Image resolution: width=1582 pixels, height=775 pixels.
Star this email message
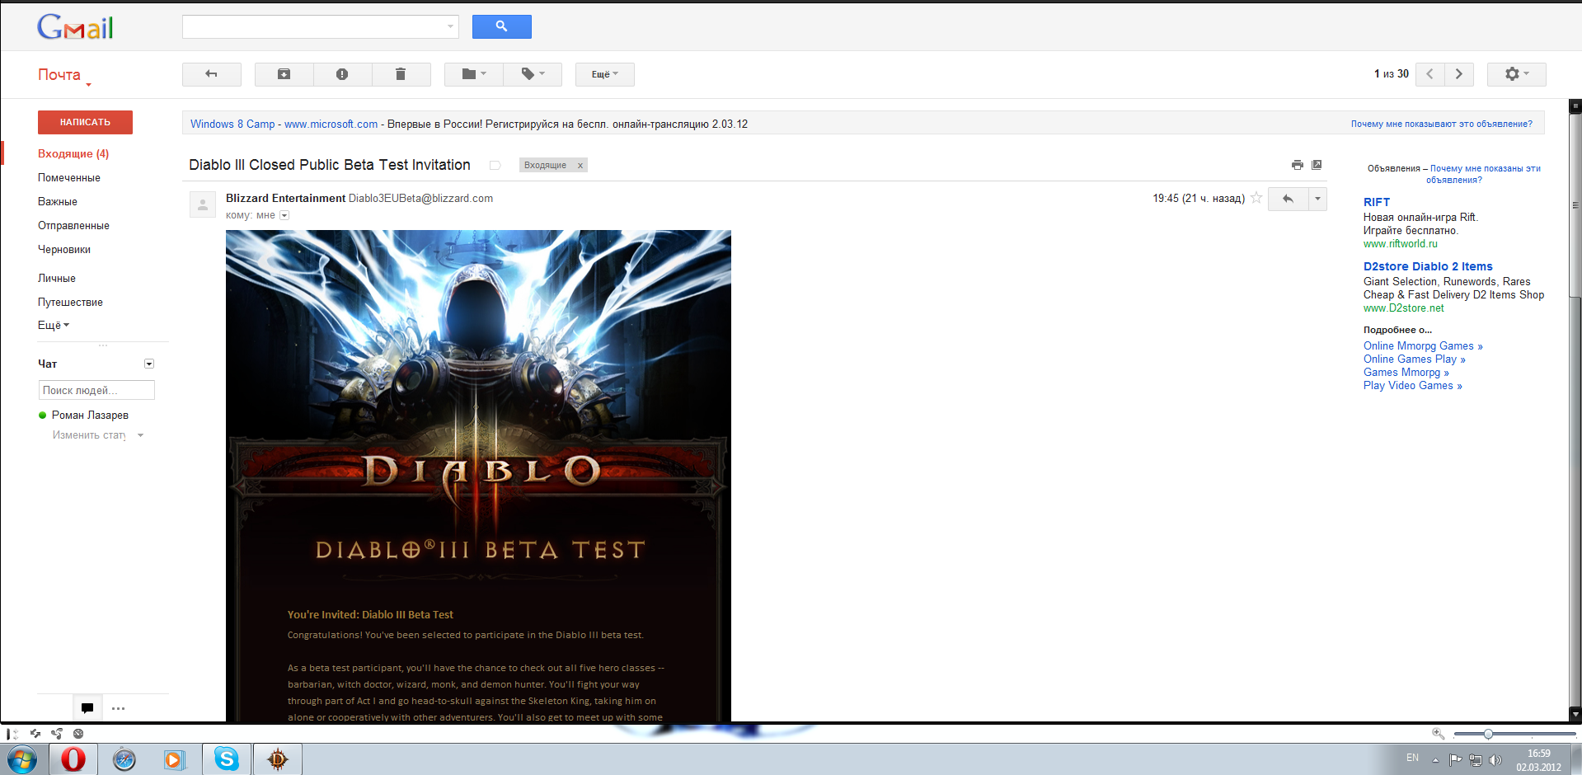[1256, 198]
